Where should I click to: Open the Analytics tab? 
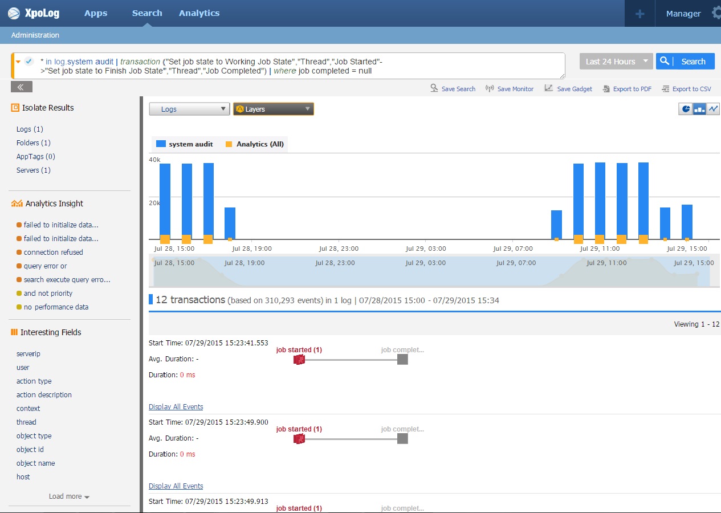tap(199, 13)
